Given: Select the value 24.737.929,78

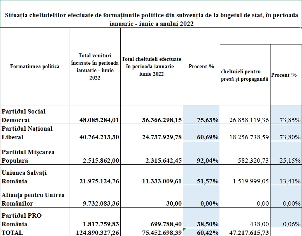Looking at the screenshot, I should (x=152, y=133).
